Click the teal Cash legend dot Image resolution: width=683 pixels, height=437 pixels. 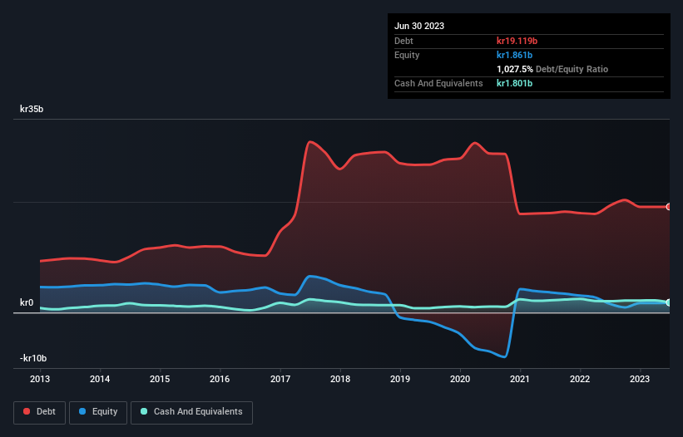click(144, 411)
